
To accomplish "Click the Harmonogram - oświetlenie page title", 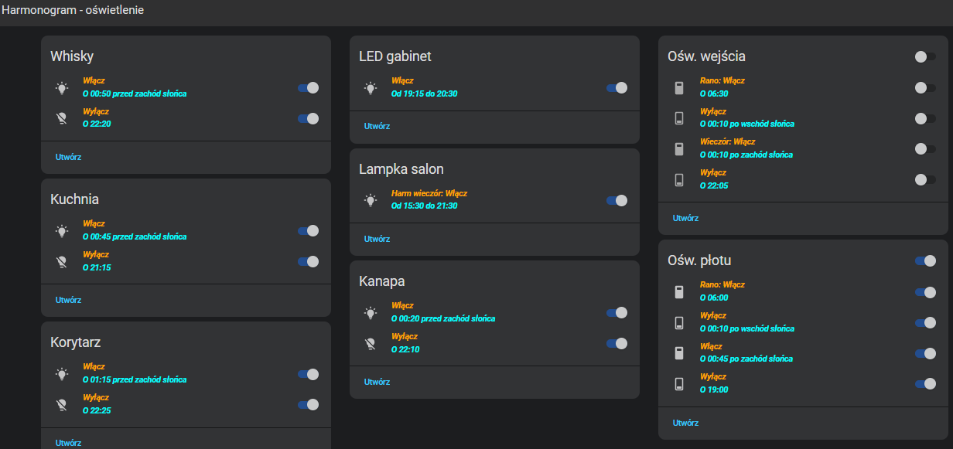I will tap(72, 11).
